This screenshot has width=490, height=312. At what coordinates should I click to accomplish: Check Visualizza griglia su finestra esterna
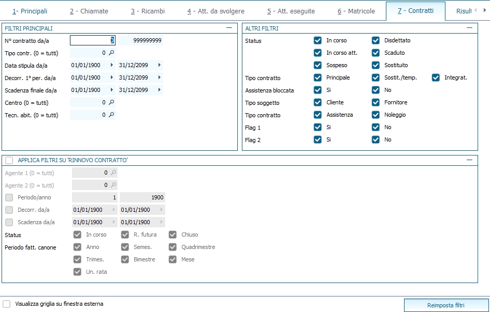[7, 304]
